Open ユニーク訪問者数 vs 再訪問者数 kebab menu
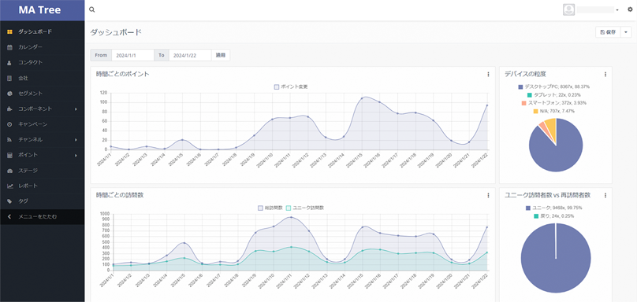The image size is (637, 302). coord(605,195)
